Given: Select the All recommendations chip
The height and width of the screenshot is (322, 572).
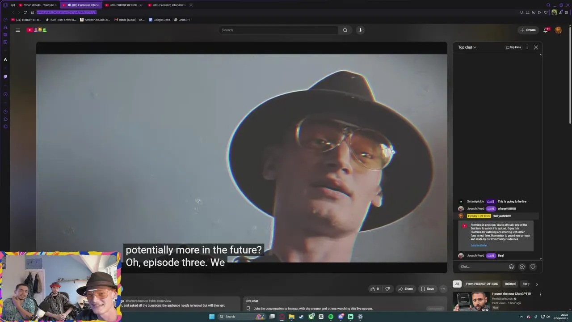Looking at the screenshot, I should (x=457, y=284).
